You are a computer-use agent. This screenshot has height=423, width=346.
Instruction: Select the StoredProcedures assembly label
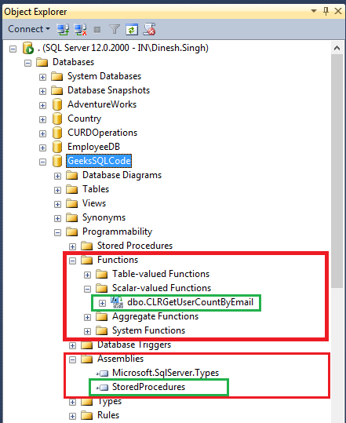pos(148,387)
